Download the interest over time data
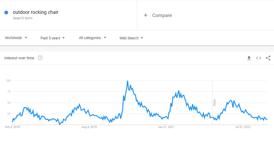Viewport: 274px width, 145px height. pos(249,58)
